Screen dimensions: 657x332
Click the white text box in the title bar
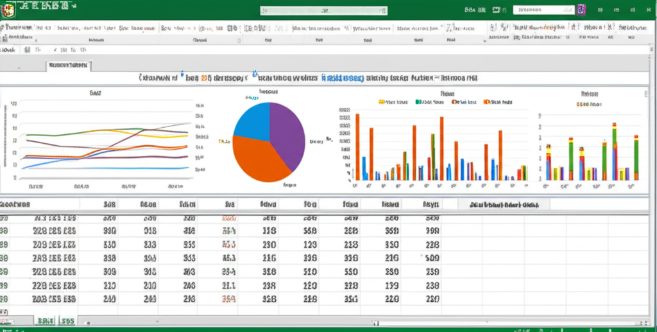(x=544, y=10)
